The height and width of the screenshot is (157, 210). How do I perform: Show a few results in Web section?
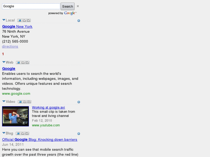point(23,63)
